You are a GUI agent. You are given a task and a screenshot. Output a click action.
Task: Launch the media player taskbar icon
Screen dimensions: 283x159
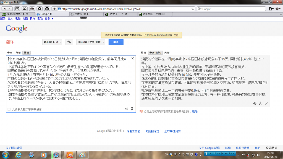43,155
